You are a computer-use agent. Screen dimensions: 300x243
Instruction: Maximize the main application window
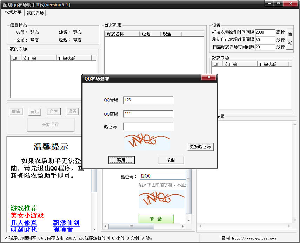pyautogui.click(x=278, y=3)
